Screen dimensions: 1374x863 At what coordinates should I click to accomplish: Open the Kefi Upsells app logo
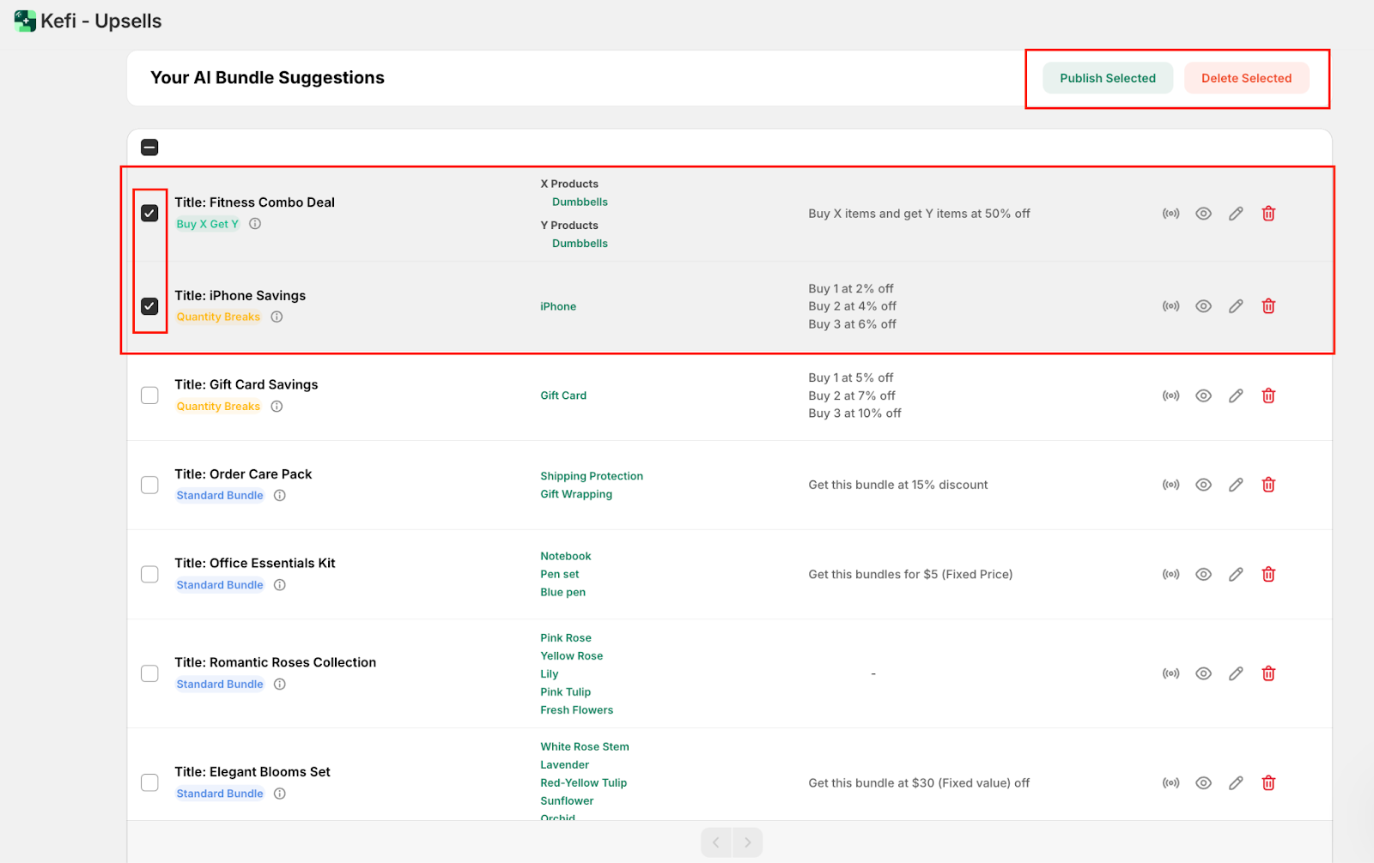[x=25, y=21]
